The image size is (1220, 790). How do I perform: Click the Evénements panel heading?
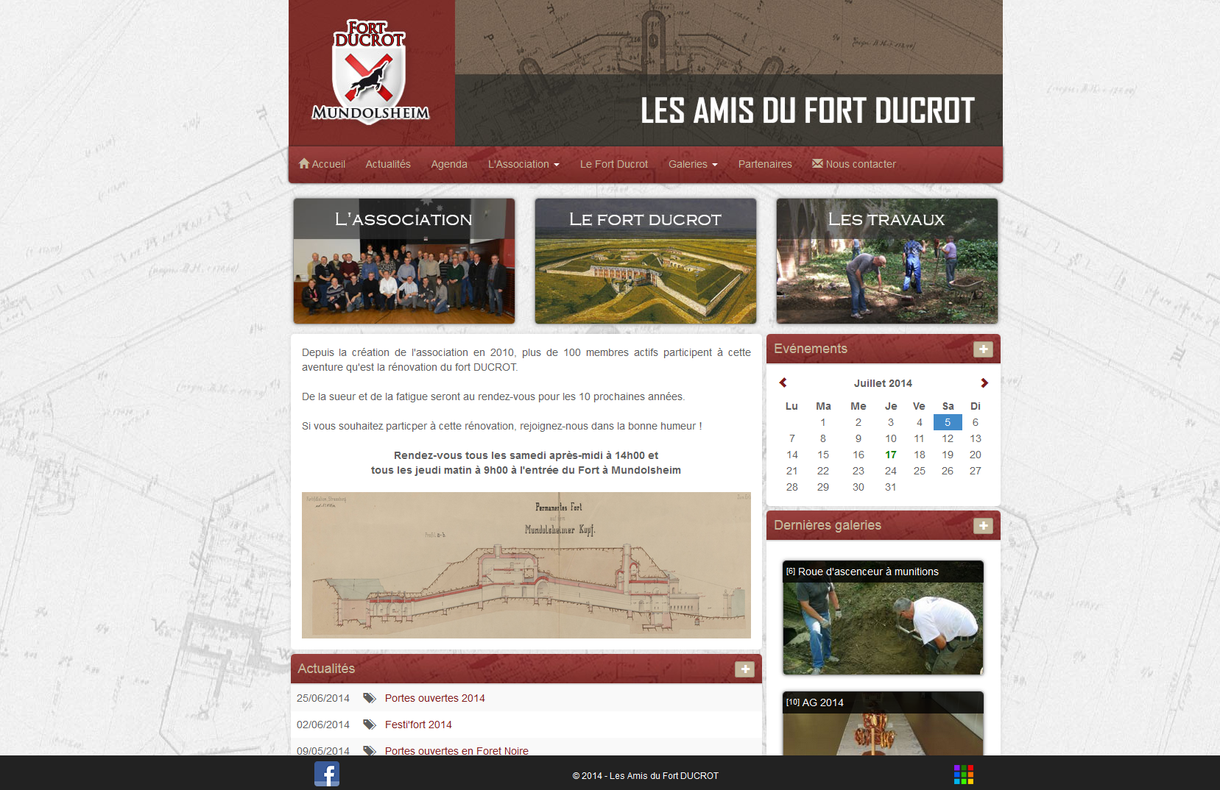[x=811, y=349]
